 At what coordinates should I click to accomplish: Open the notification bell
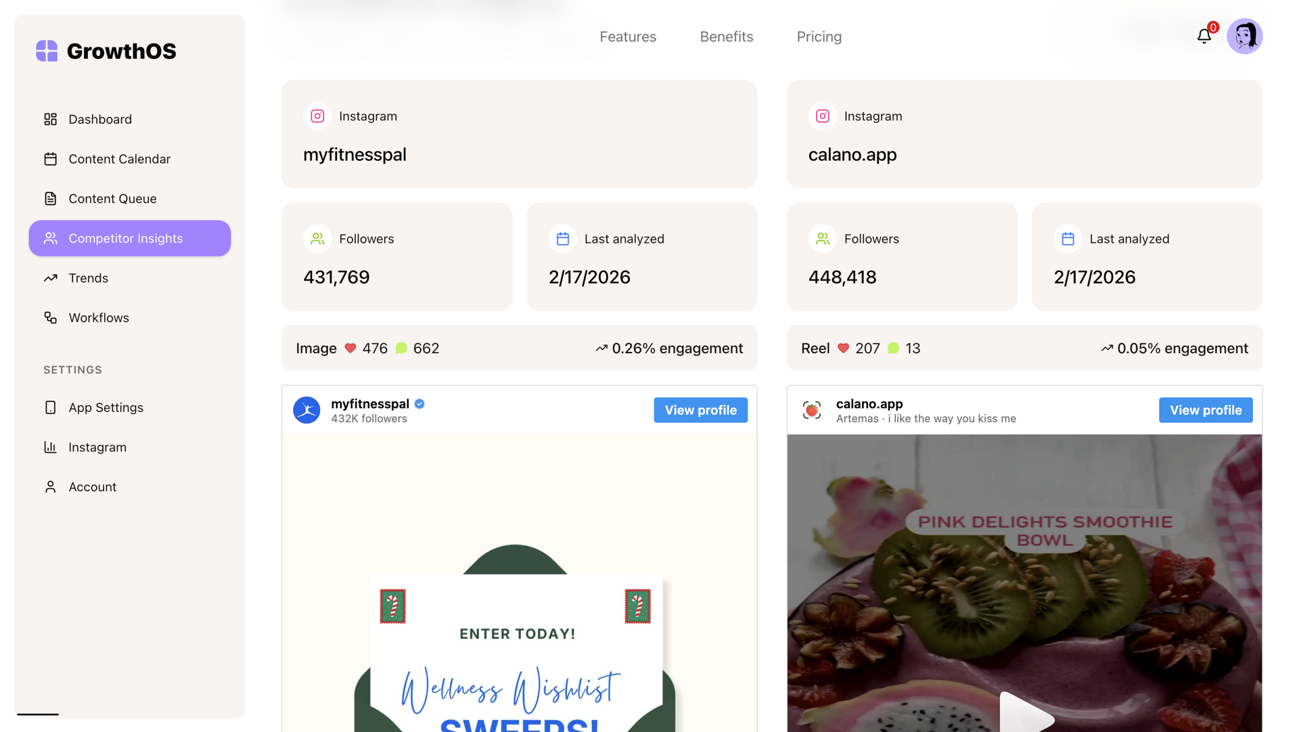pos(1204,37)
